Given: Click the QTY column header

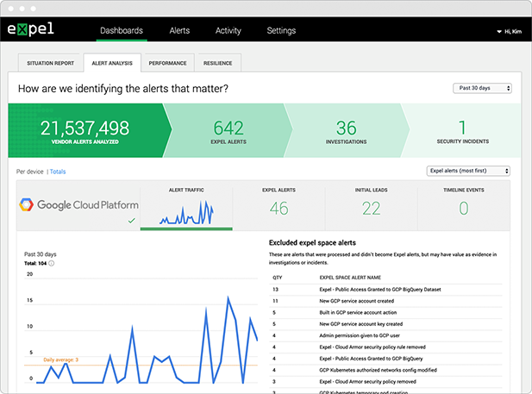Looking at the screenshot, I should [x=277, y=278].
